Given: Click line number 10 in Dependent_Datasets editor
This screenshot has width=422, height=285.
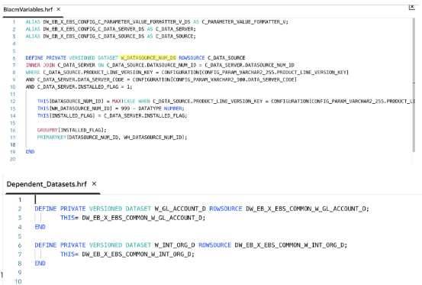Looking at the screenshot, I should click(18, 281).
